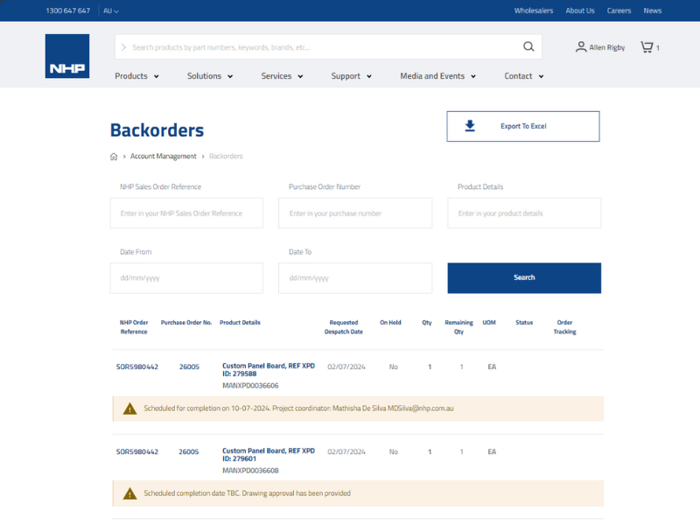Go to Account Management breadcrumb
The image size is (700, 525).
coord(163,157)
